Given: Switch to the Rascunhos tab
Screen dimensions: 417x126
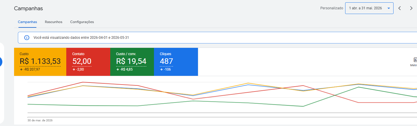Looking at the screenshot, I should tap(54, 22).
